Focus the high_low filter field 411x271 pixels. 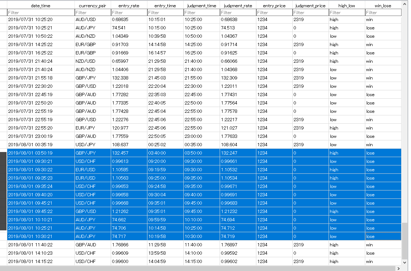pyautogui.click(x=347, y=13)
